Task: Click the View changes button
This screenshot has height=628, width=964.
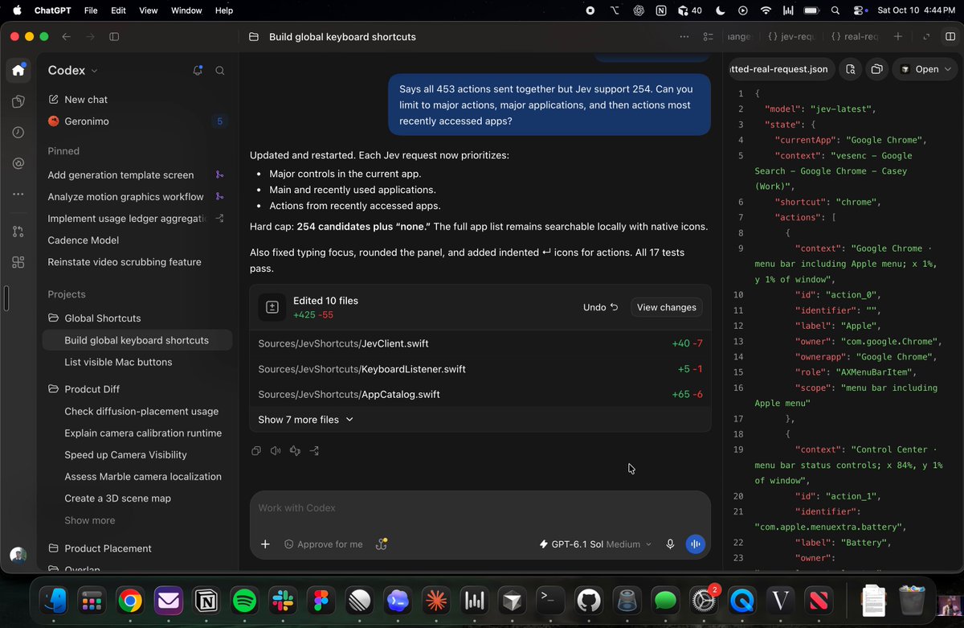Action: click(666, 307)
